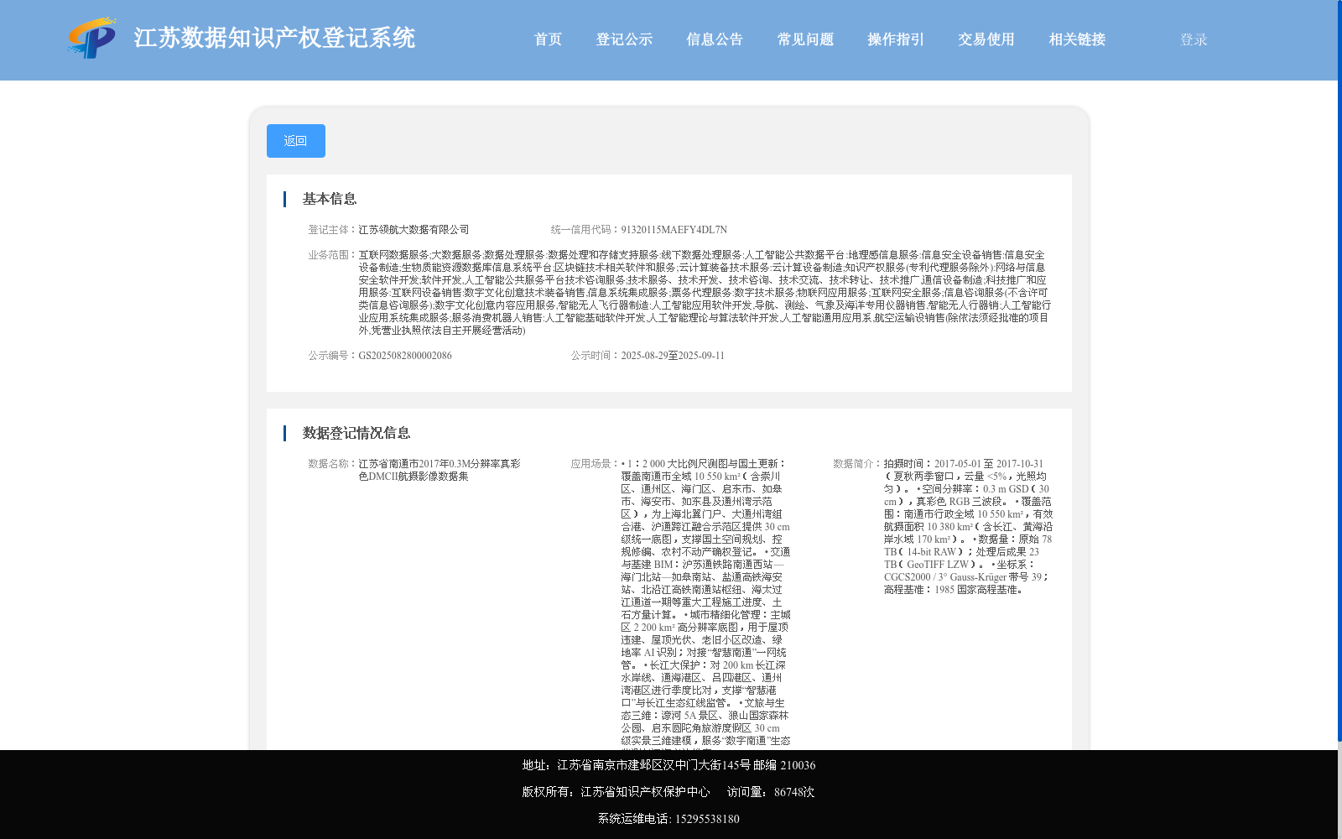Click the business scope paragraph text
Image resolution: width=1342 pixels, height=839 pixels.
[x=705, y=293]
